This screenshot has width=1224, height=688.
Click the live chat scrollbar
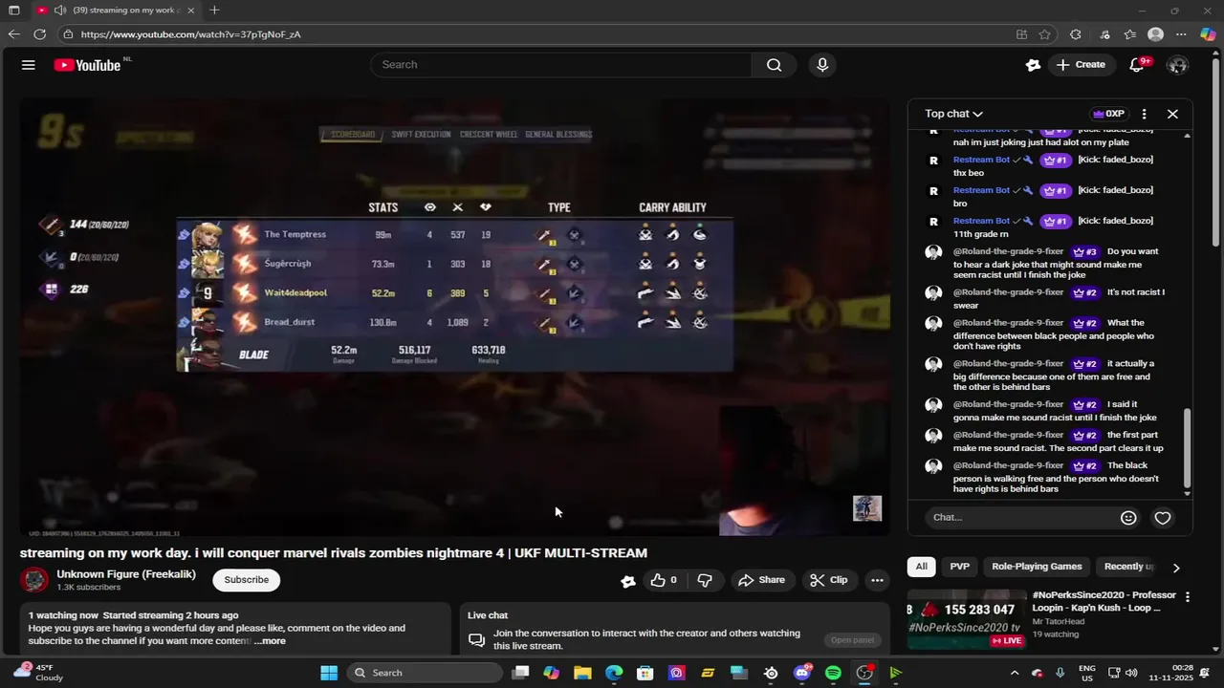coord(1188,449)
